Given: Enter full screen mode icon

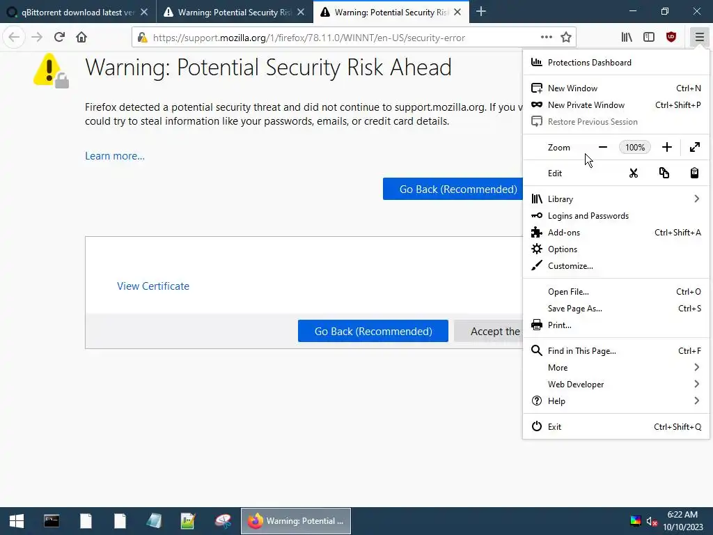Looking at the screenshot, I should 694,147.
